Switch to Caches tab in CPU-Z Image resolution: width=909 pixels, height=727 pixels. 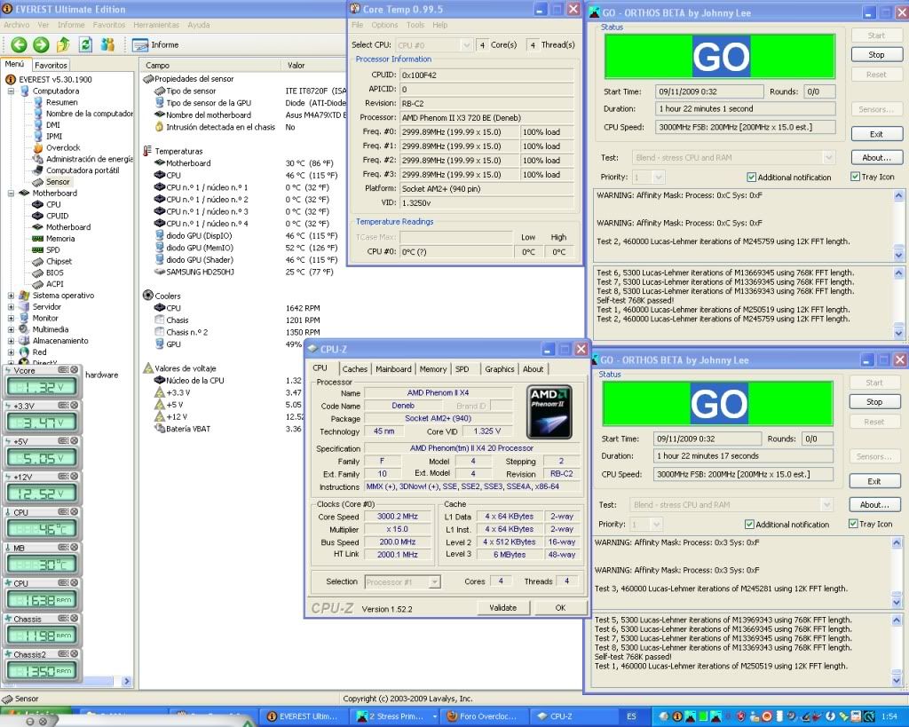[x=355, y=368]
